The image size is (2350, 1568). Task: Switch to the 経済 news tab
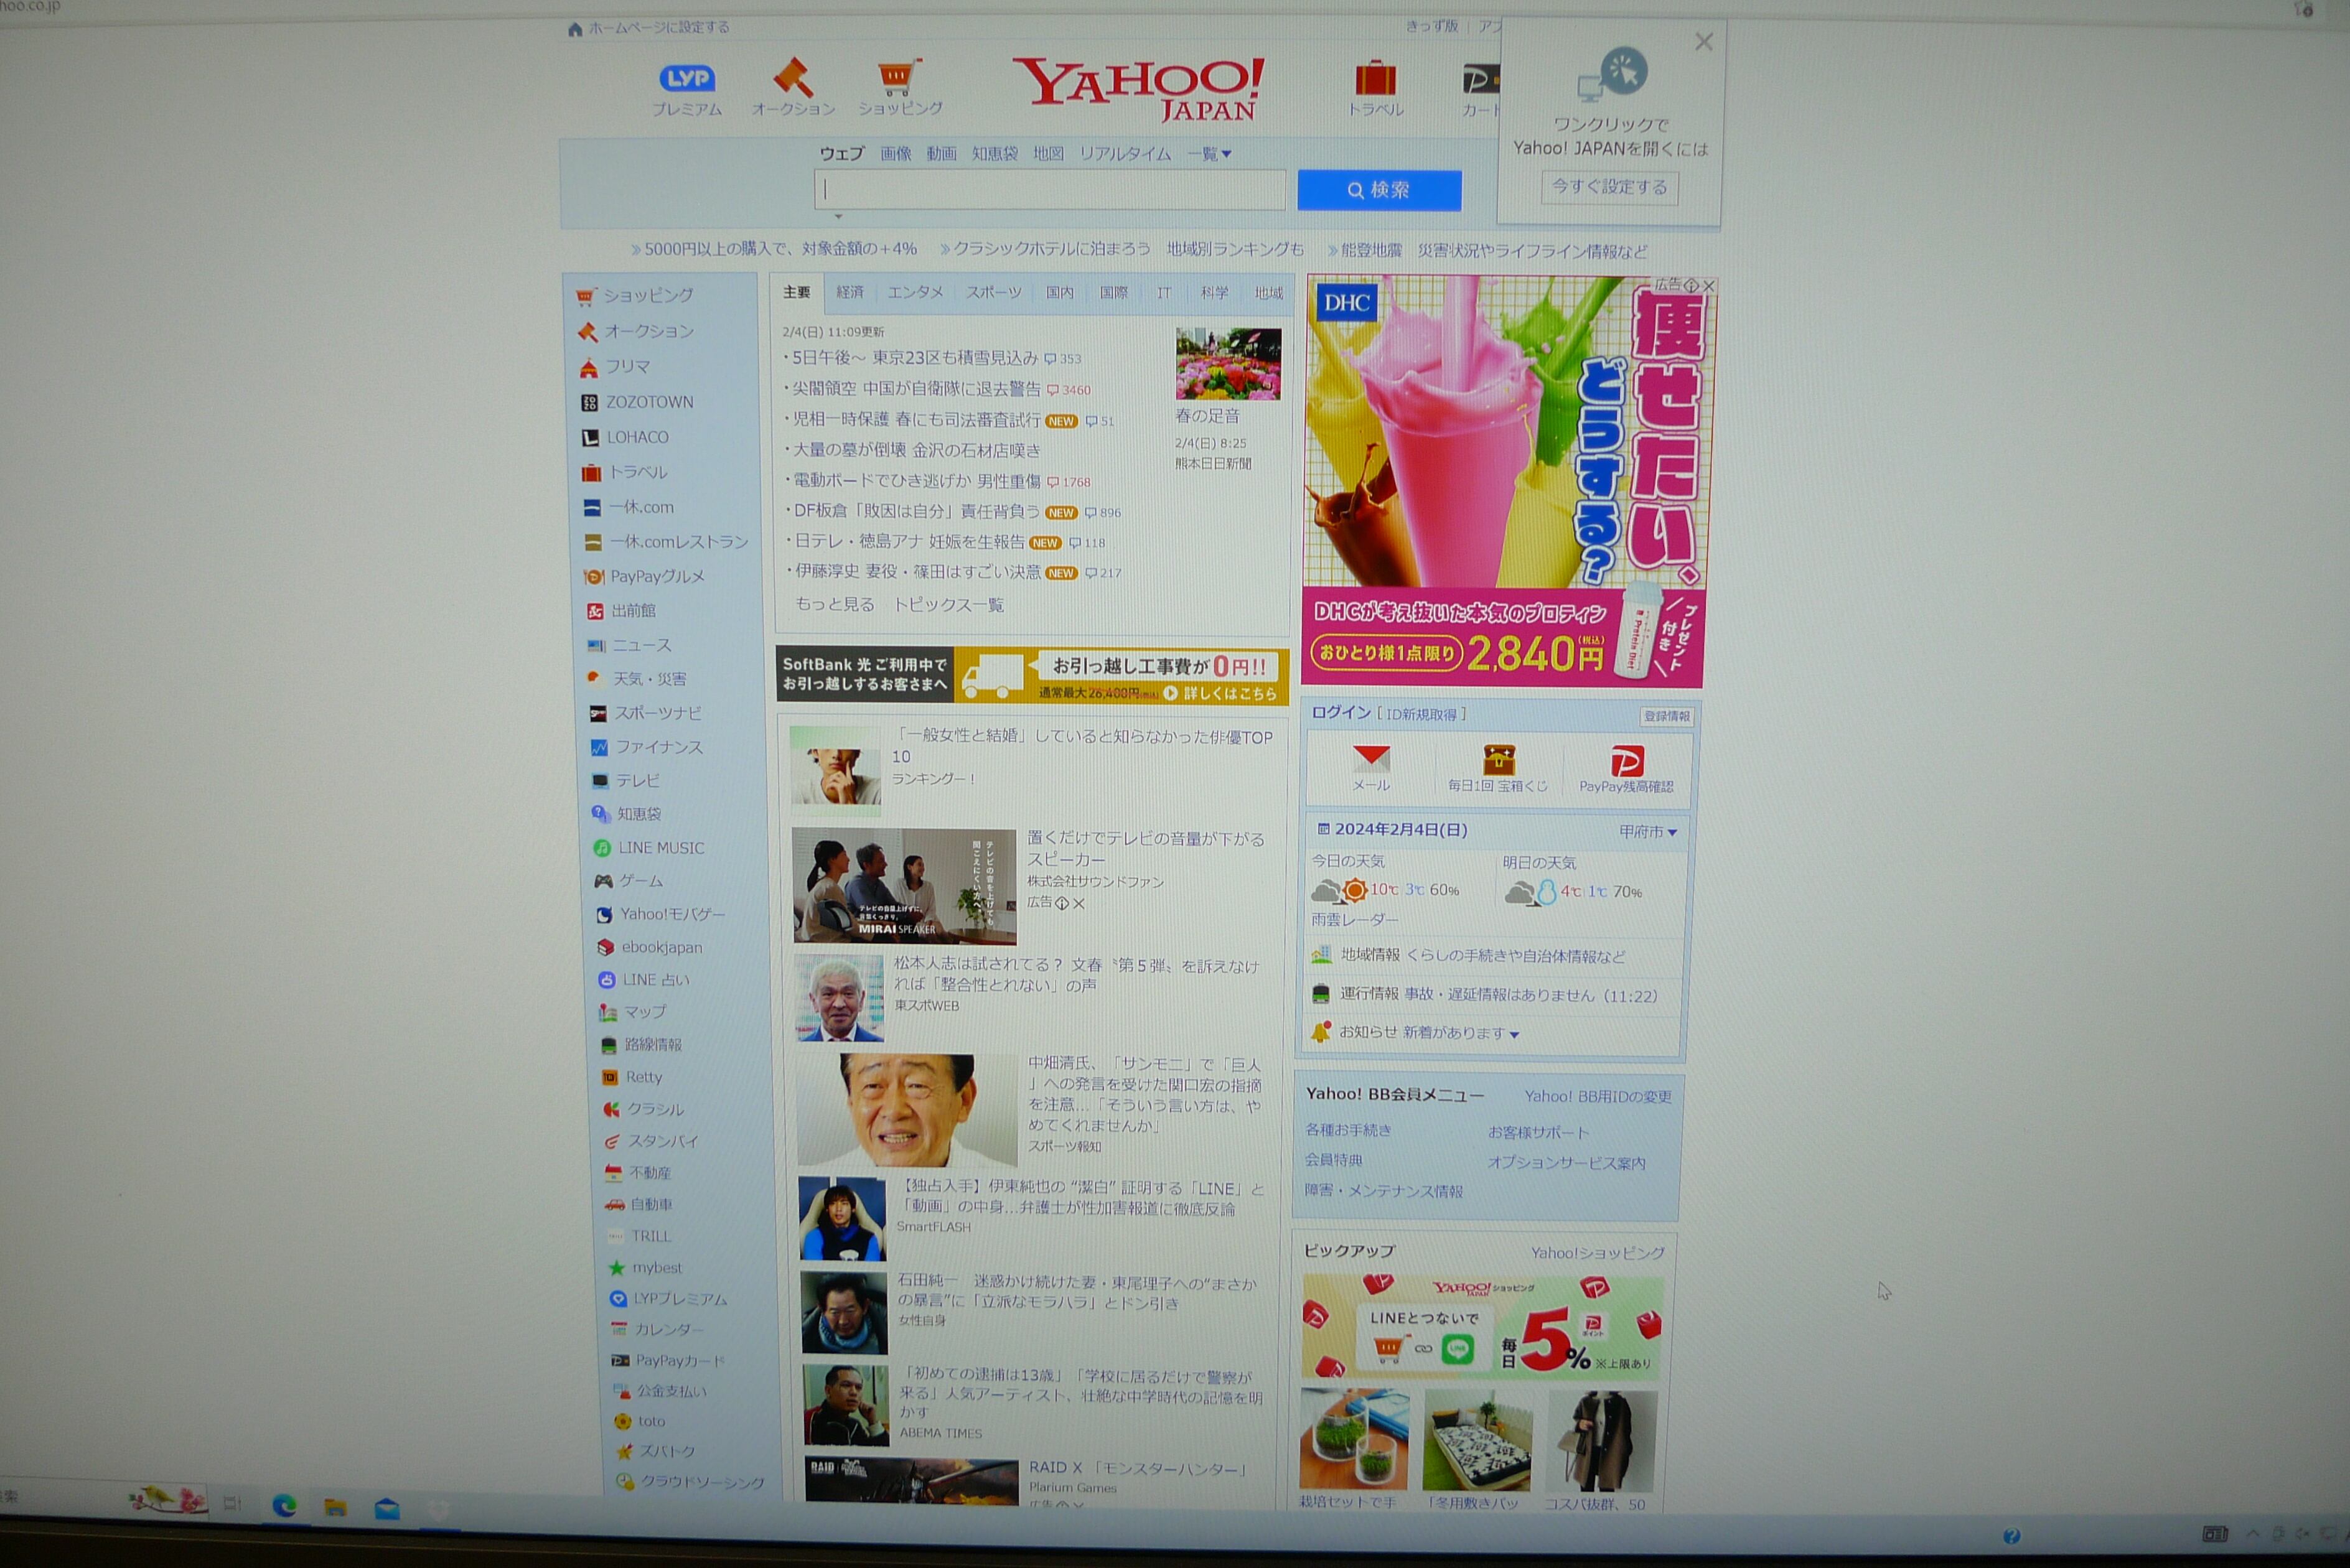[849, 292]
